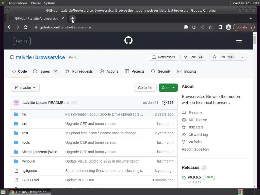This screenshot has height=195, width=260.
Task: Star the repository with Star button
Action: 224,57
